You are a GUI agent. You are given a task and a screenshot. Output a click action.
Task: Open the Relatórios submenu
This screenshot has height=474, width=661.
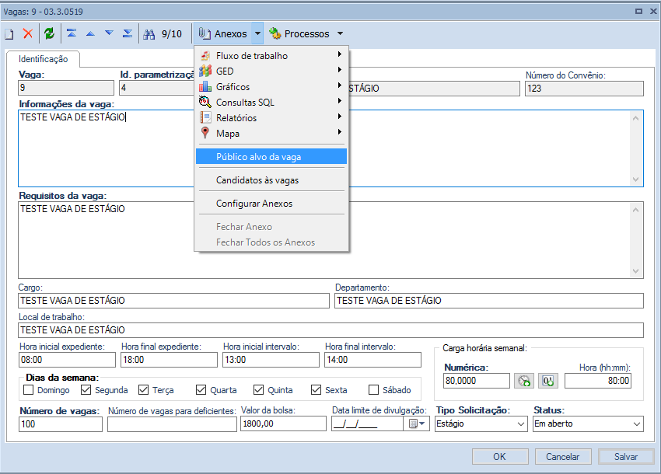pyautogui.click(x=272, y=118)
